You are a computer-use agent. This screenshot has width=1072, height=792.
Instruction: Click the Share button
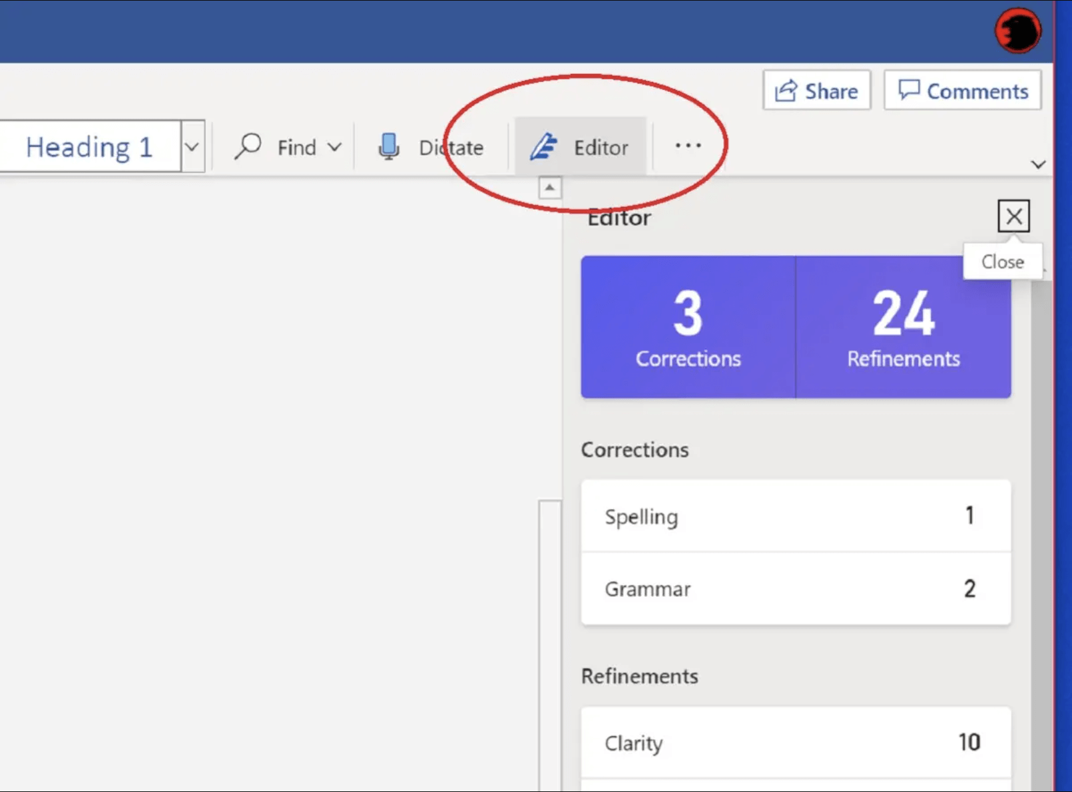pyautogui.click(x=817, y=90)
